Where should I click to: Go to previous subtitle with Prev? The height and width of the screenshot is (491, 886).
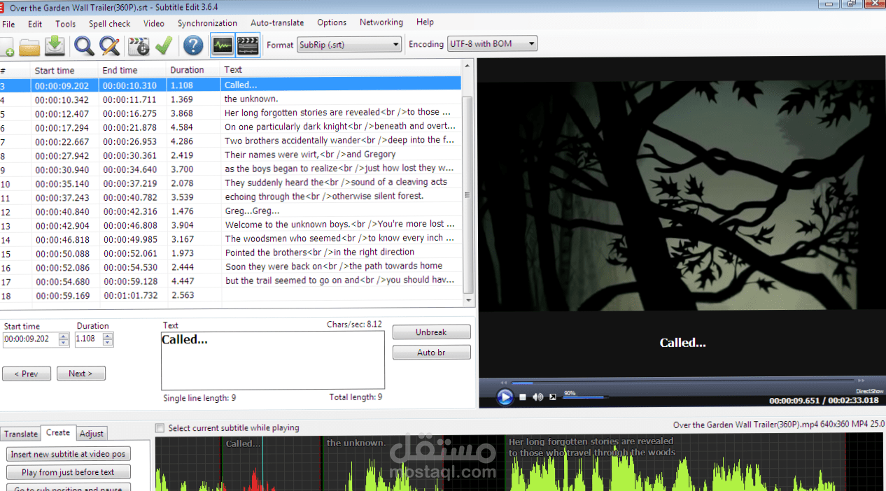pyautogui.click(x=27, y=373)
